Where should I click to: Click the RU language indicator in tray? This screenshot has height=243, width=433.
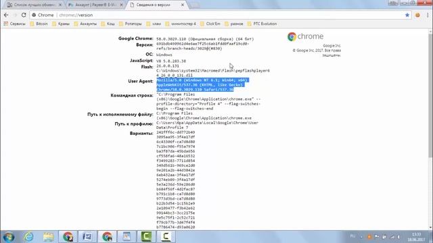tap(352, 236)
